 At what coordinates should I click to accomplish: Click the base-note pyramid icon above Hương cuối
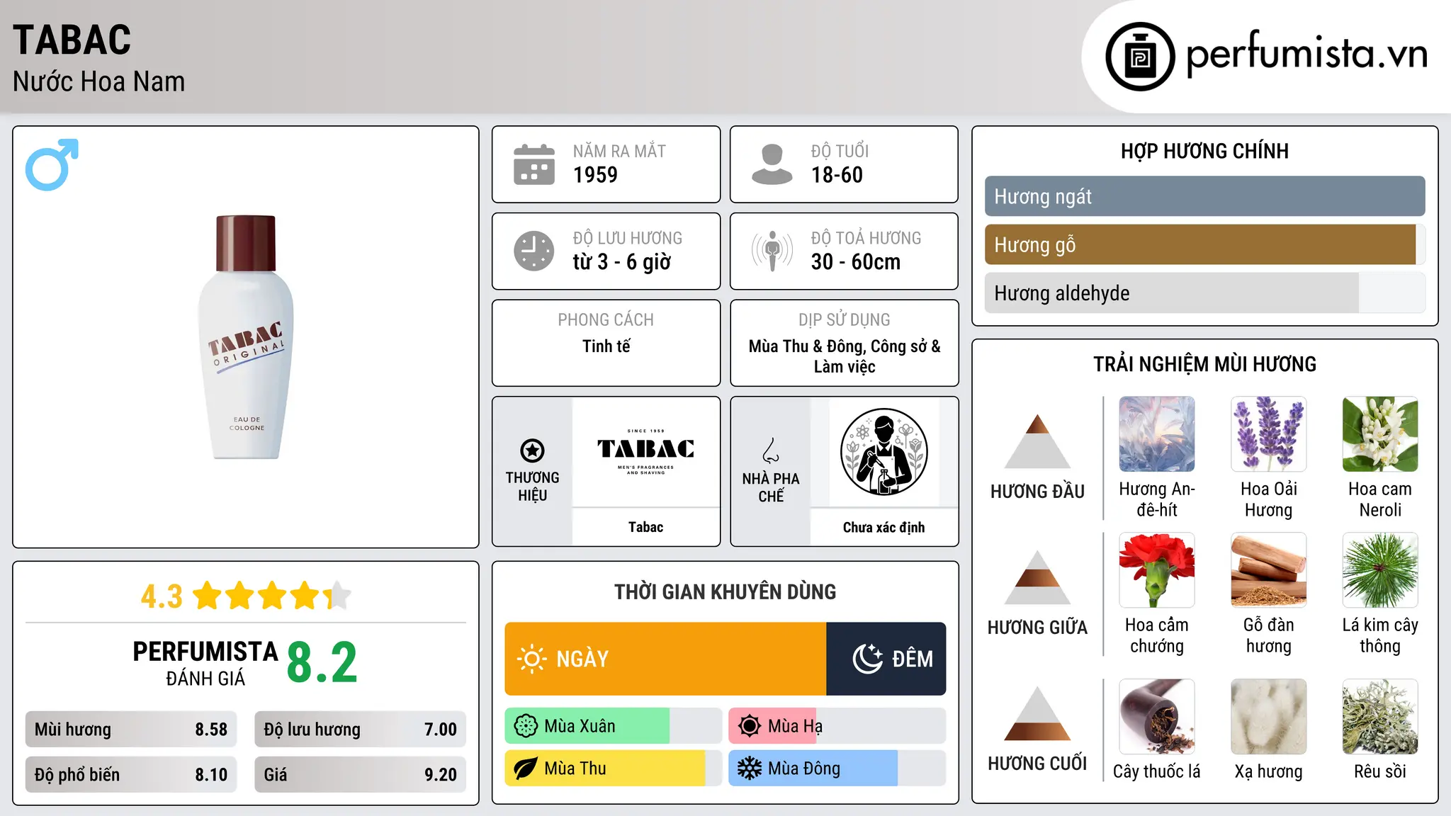(1037, 713)
